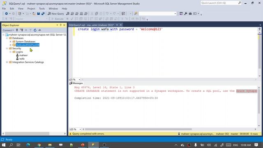
Task: Click the Navigate Backward toolbar icon
Action: coord(6,14)
